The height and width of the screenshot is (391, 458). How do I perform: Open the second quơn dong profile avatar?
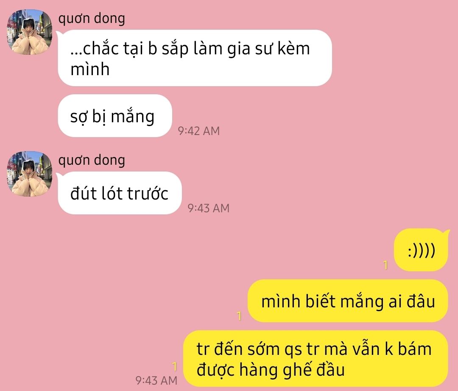(x=29, y=174)
